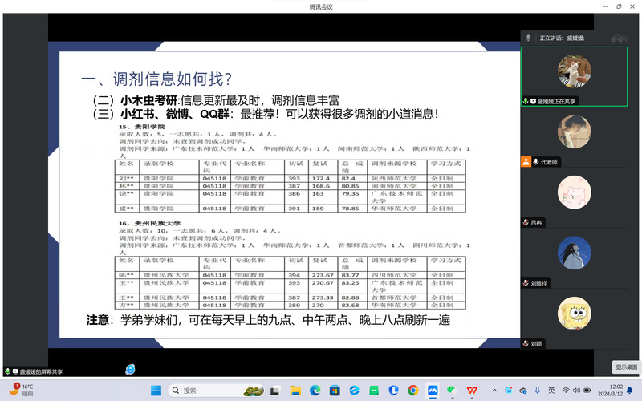Open Windows Start menu
The image size is (642, 401).
[x=156, y=390]
